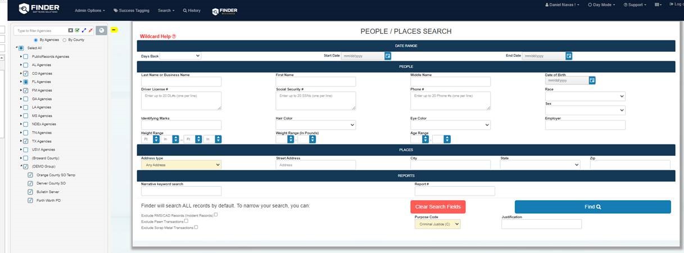Viewport: 684px width, 253px height.
Task: Uncheck the TX Agencies checkbox
Action: tap(26, 141)
